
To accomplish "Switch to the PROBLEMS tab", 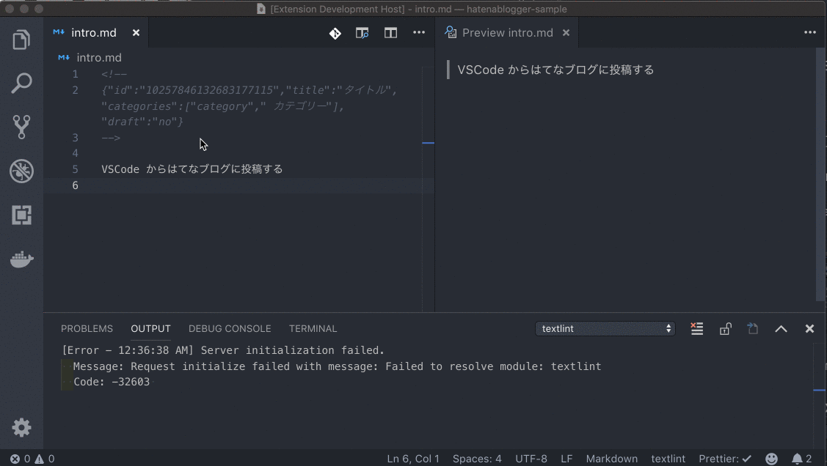I will [87, 328].
